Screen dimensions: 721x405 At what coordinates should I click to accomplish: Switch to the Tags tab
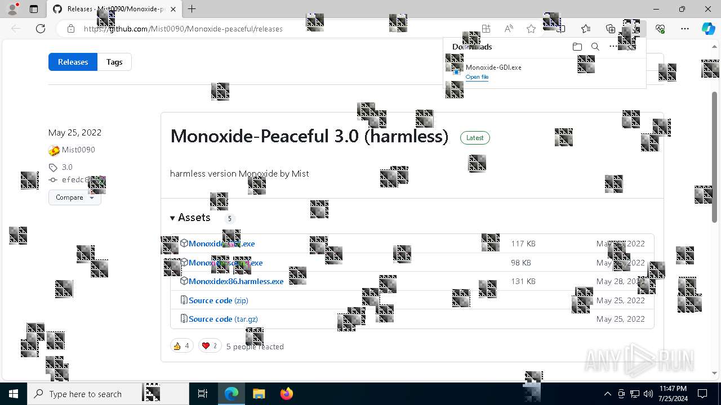click(x=114, y=62)
